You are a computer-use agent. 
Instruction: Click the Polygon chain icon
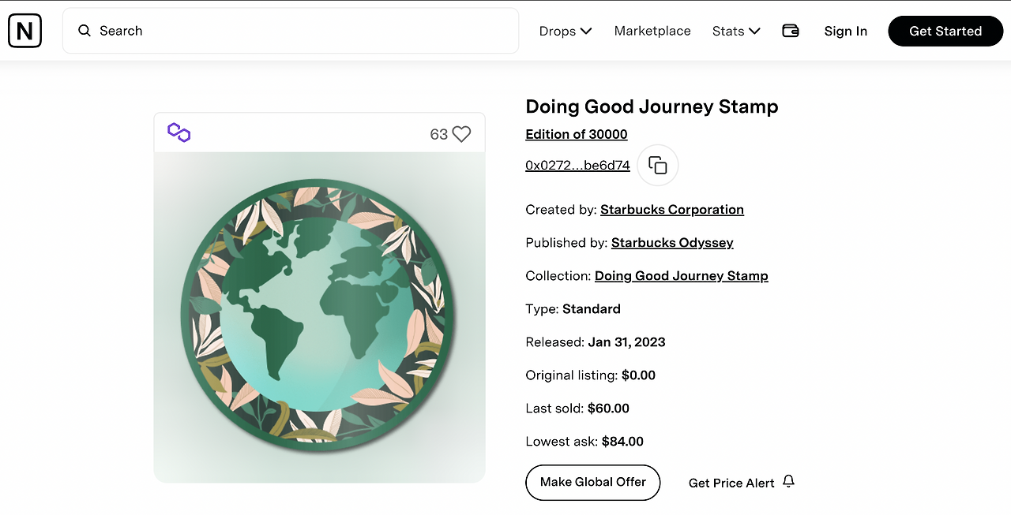click(x=179, y=132)
